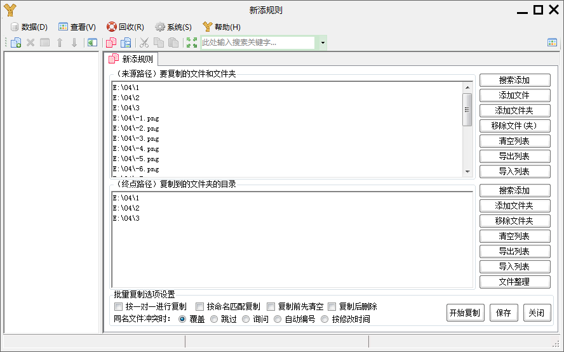Click the grey list properties icon in the toolbar

45,42
